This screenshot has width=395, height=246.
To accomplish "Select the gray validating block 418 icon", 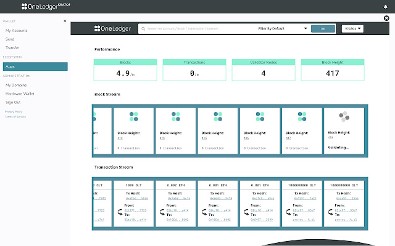I will coord(344,116).
